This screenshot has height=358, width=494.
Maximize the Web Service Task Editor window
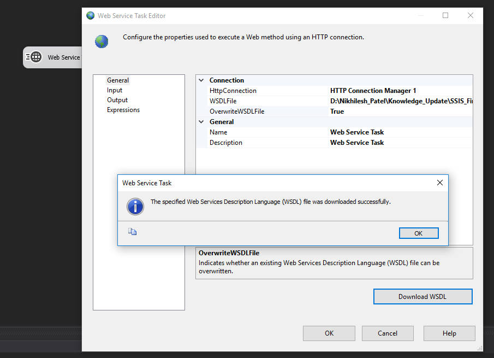(x=445, y=15)
